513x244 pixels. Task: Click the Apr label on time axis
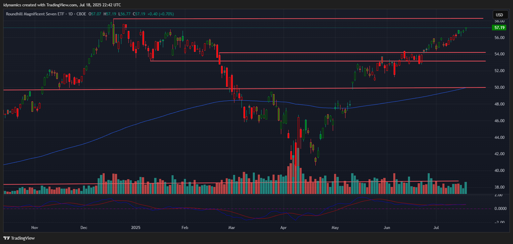(x=284, y=228)
